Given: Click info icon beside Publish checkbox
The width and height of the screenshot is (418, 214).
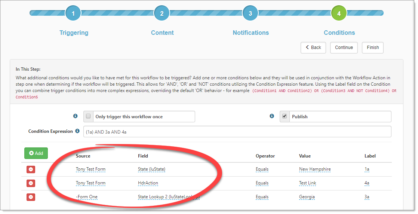Looking at the screenshot, I should point(272,116).
